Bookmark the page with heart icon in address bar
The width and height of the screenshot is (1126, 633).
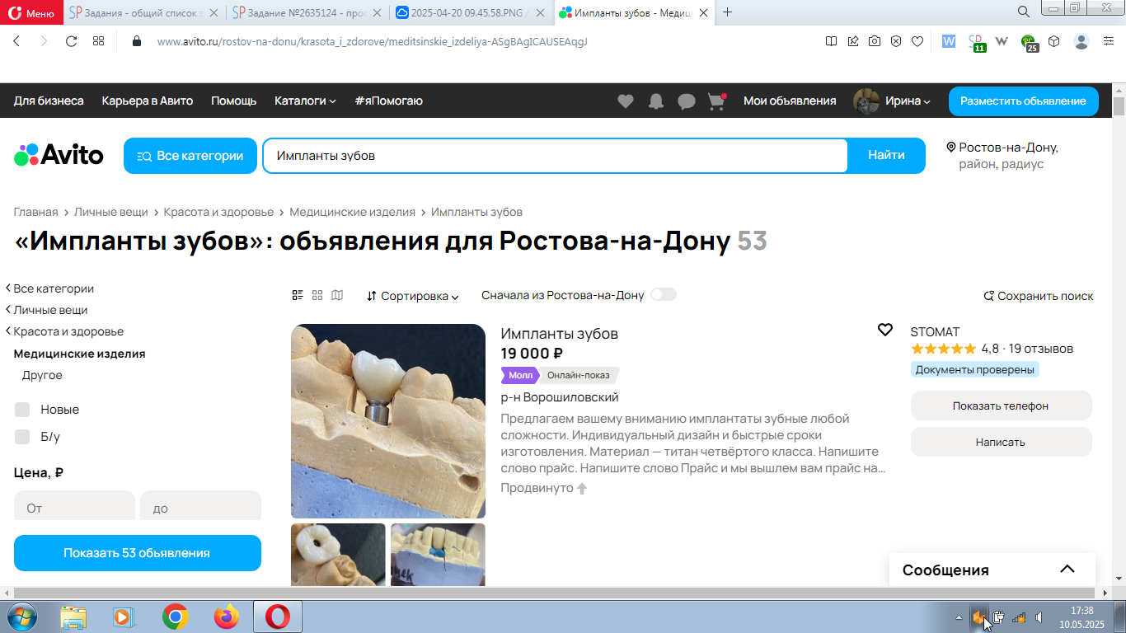pyautogui.click(x=917, y=41)
